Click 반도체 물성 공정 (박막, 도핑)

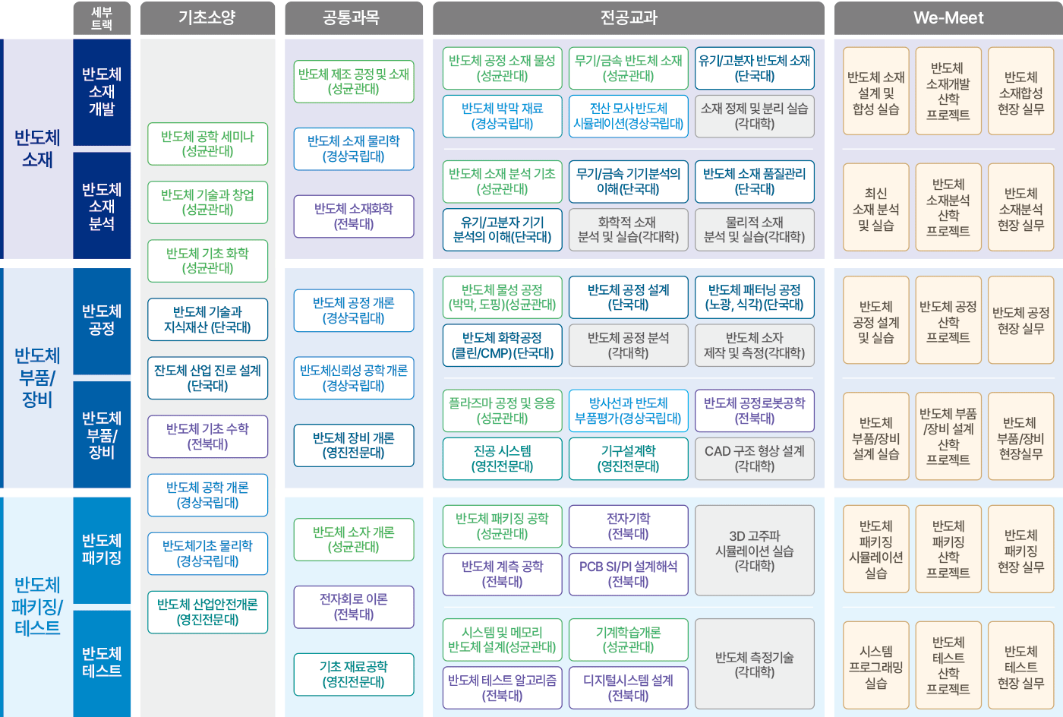coord(503,297)
